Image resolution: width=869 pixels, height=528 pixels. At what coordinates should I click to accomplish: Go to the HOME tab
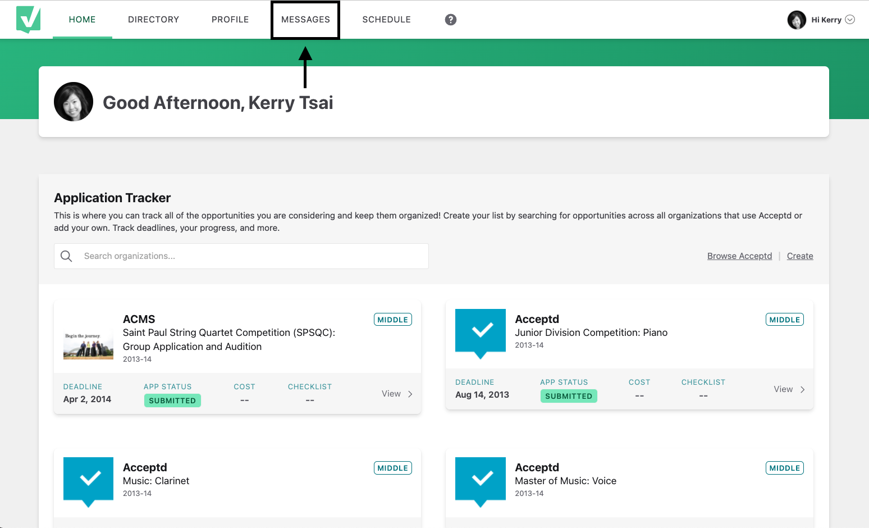83,20
